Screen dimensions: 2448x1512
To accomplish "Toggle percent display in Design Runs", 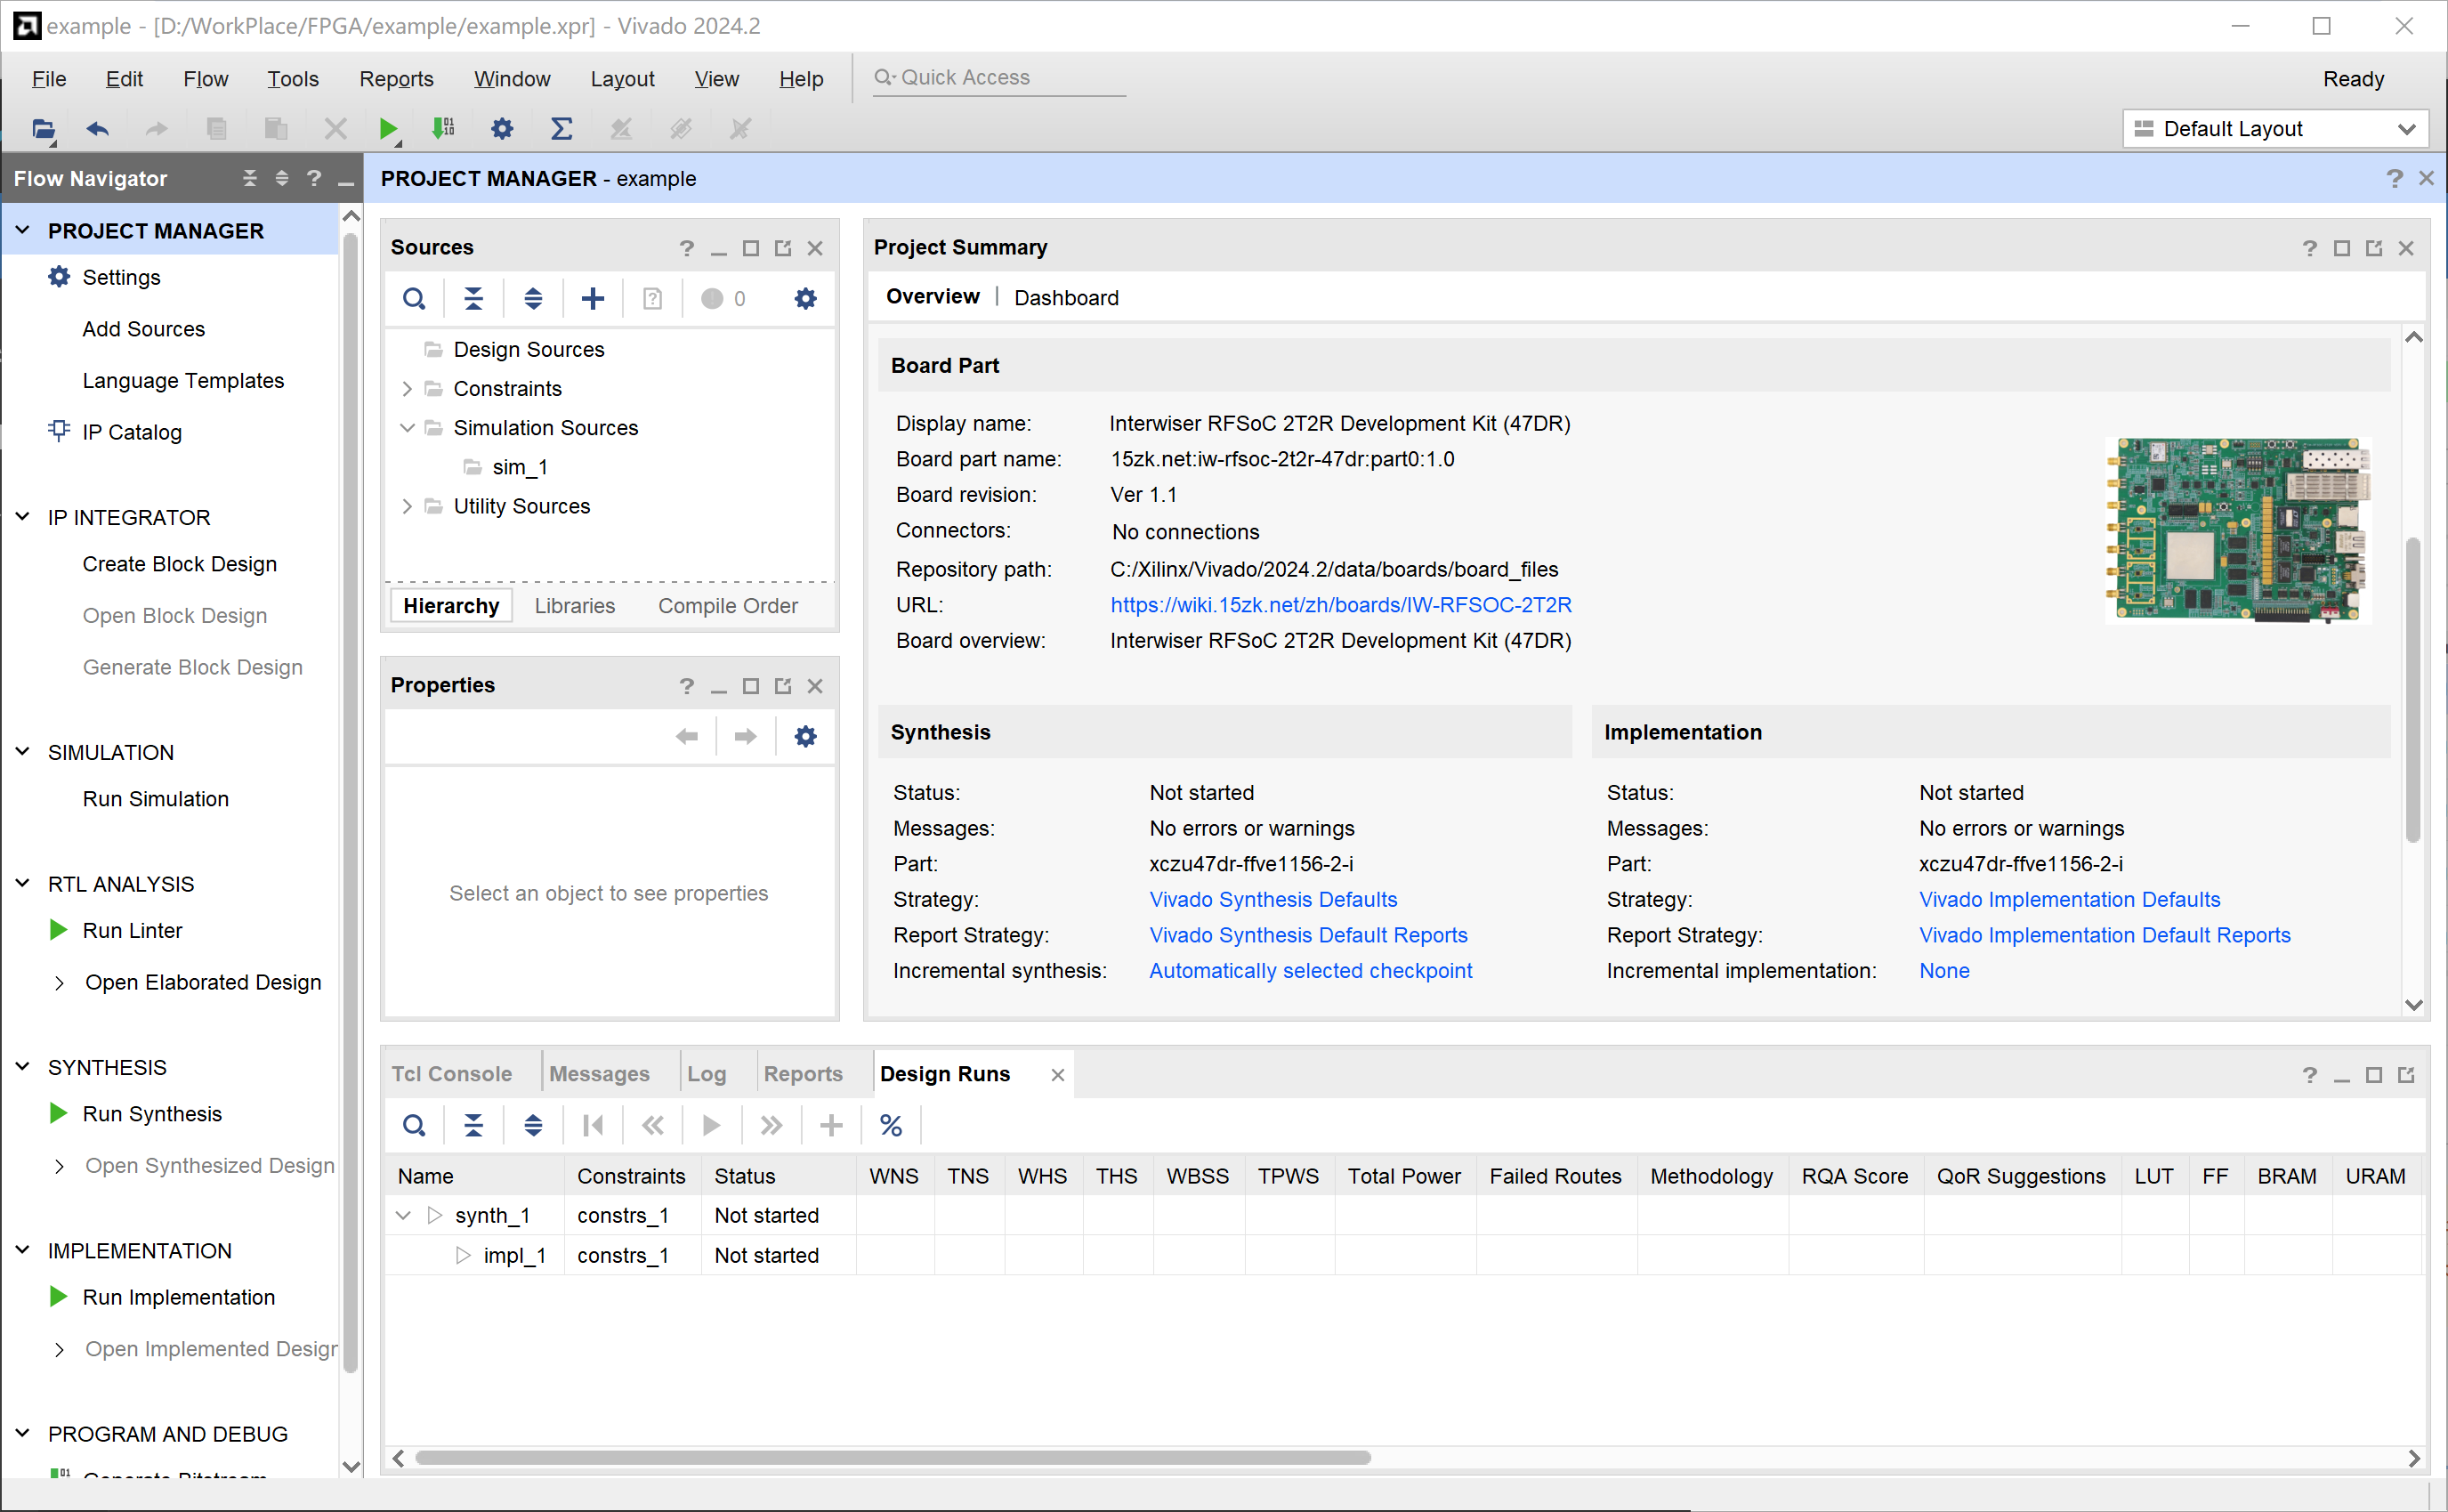I will pyautogui.click(x=891, y=1126).
